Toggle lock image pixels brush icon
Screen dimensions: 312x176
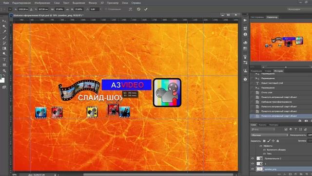click(x=269, y=141)
